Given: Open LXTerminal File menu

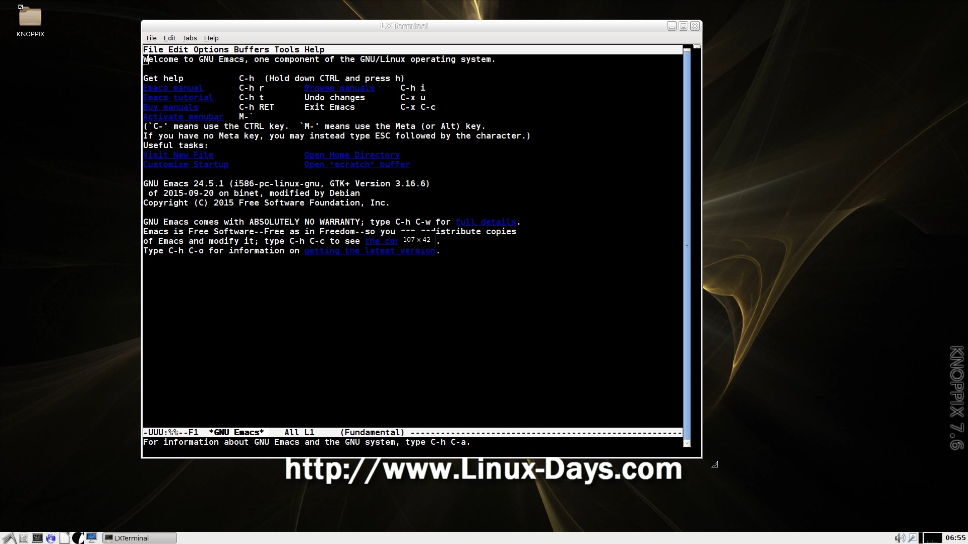Looking at the screenshot, I should click(151, 38).
